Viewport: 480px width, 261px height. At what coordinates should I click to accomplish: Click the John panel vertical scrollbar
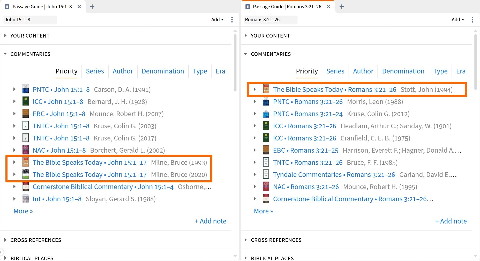tap(235, 63)
